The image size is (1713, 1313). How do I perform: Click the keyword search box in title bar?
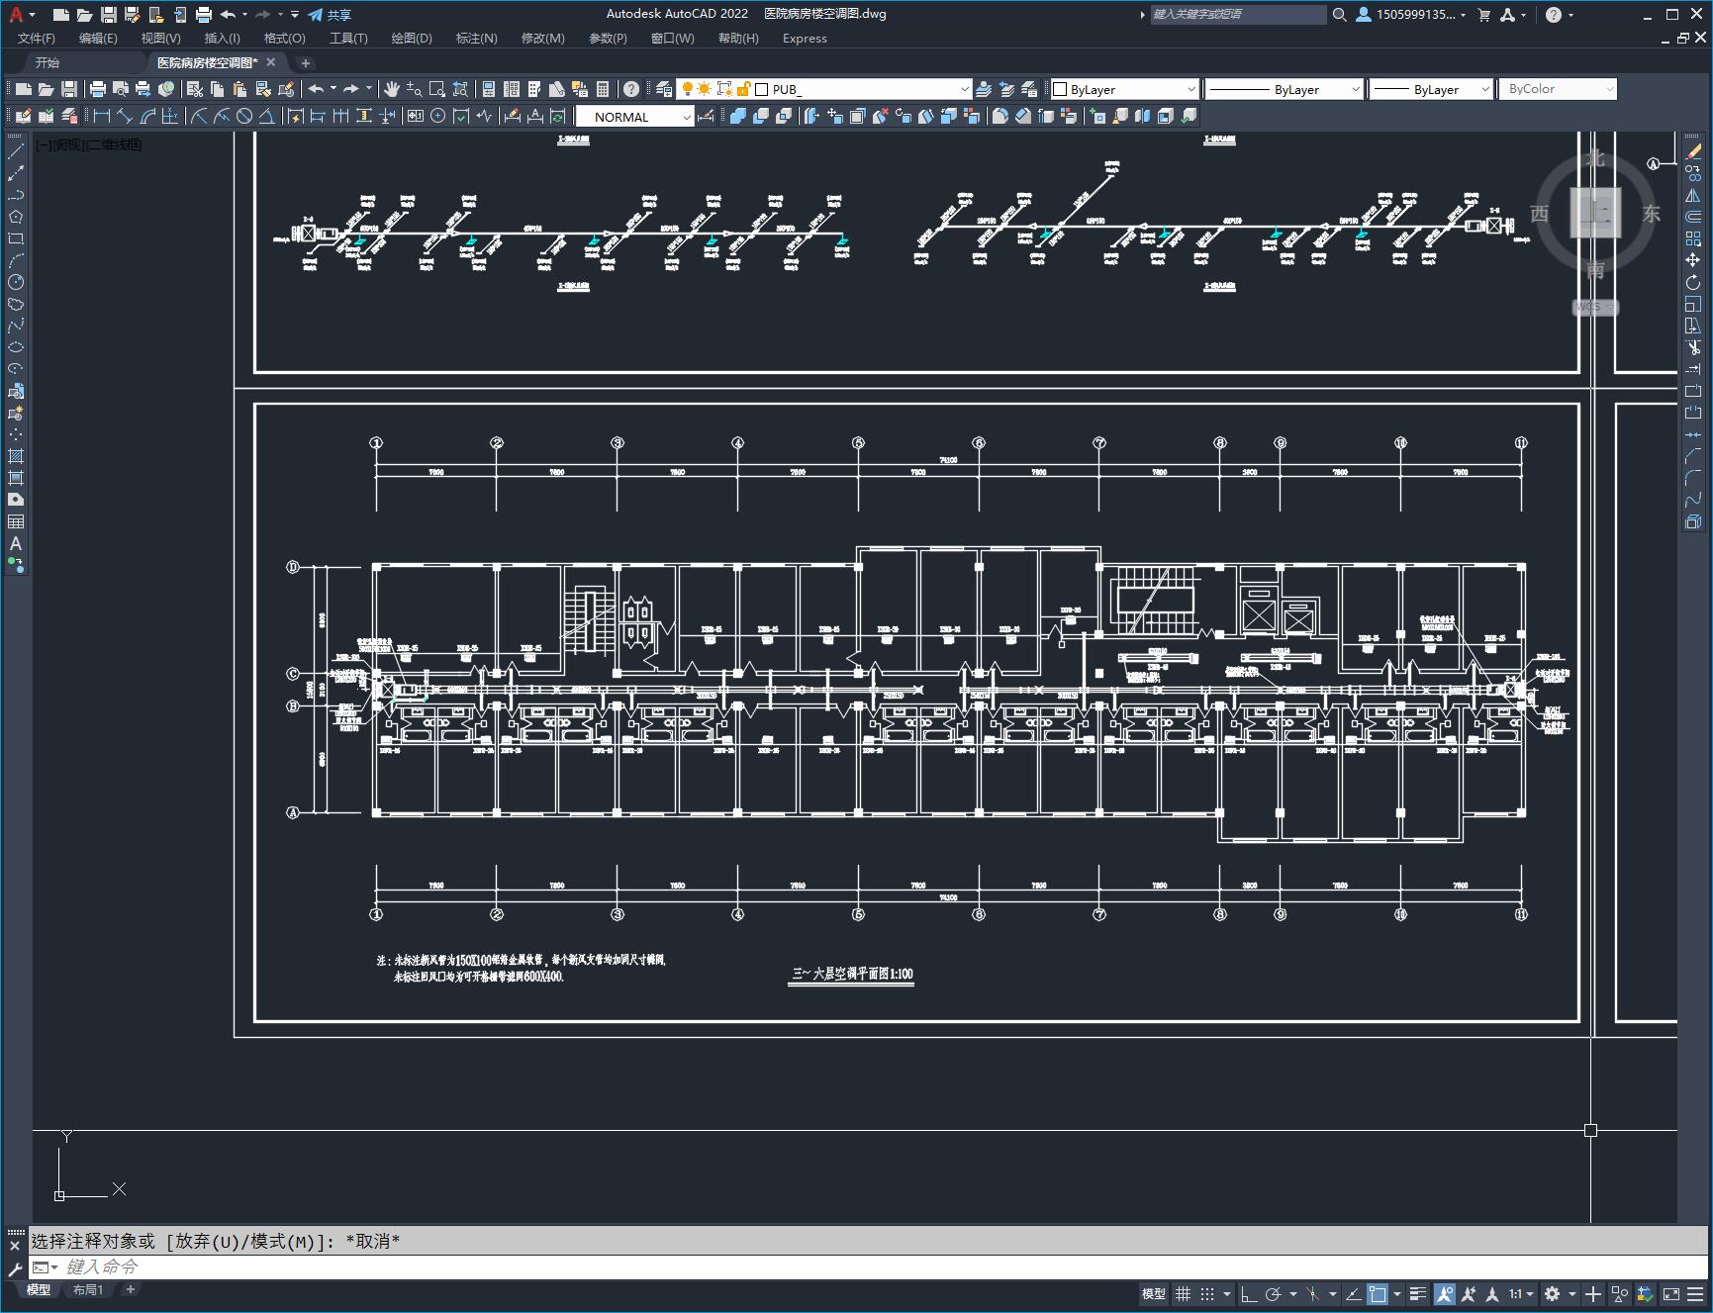[1238, 15]
